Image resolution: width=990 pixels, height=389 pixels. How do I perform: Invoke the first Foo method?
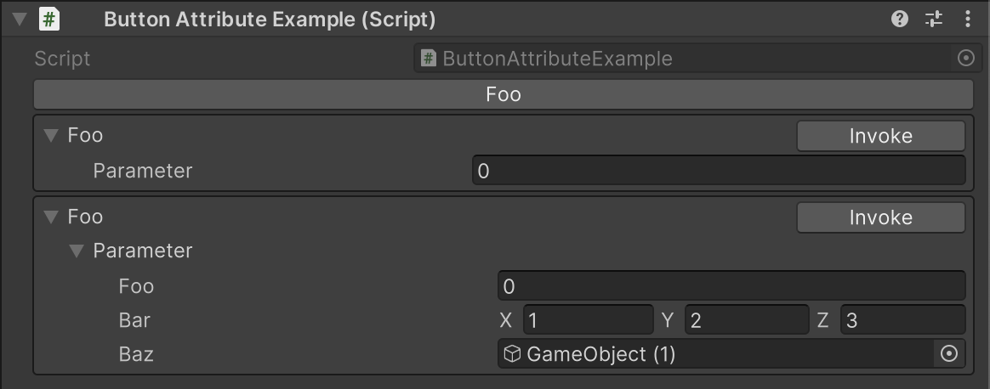(881, 136)
